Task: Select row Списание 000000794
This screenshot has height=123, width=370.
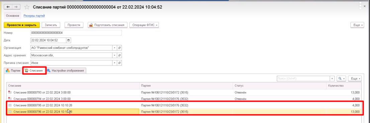Action: pyautogui.click(x=184, y=99)
